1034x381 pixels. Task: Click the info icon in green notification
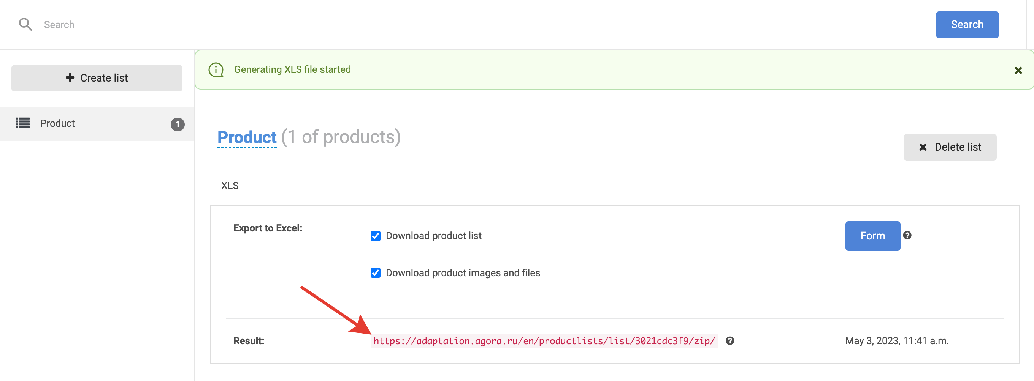[216, 70]
